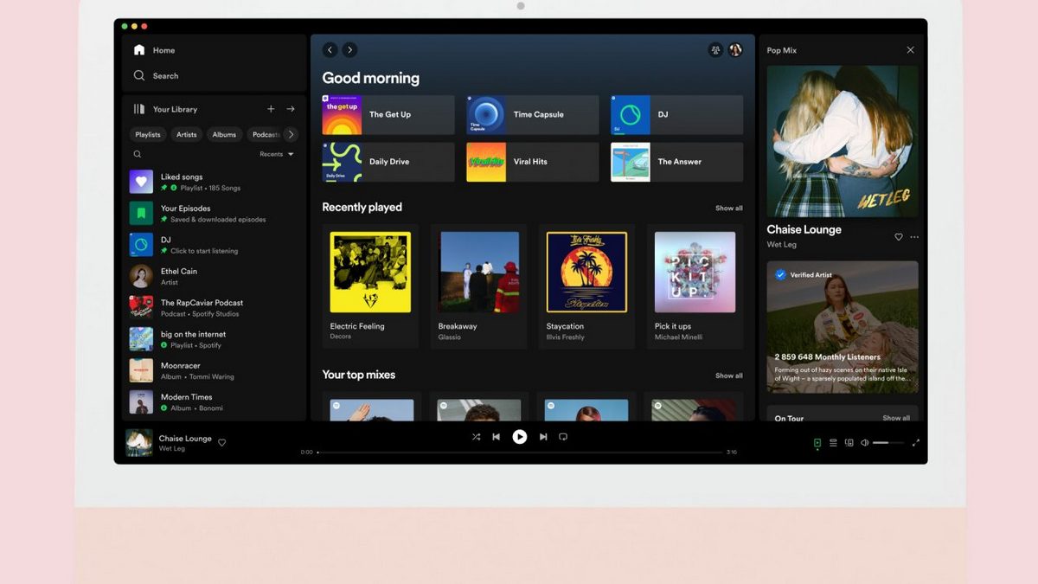Mute using the volume speaker icon
1038x584 pixels.
point(864,443)
